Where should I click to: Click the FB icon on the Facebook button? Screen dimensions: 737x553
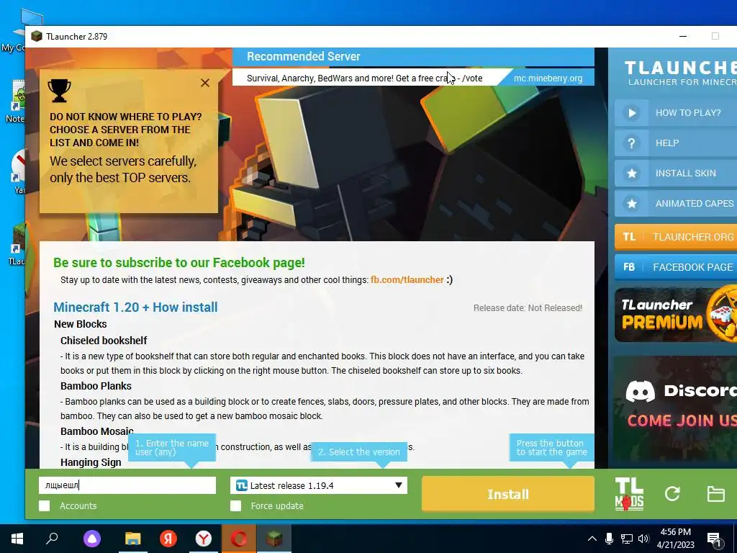629,267
